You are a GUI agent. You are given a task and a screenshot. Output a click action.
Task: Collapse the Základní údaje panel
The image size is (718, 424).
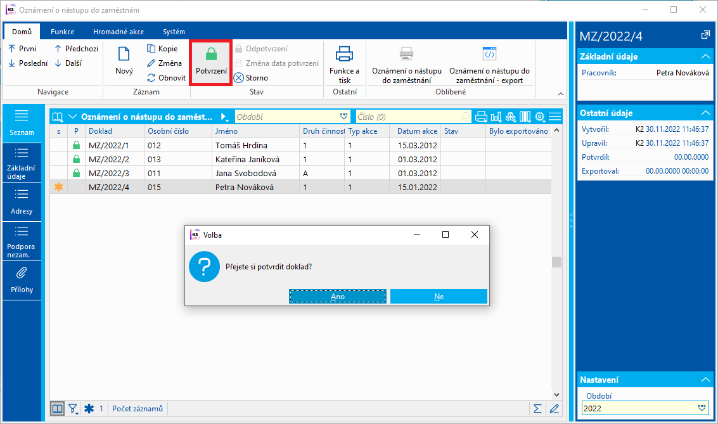[x=705, y=56]
